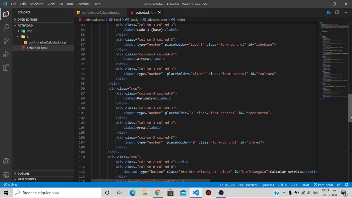Click the Ln 149, Col 10 cursor position
The height and width of the screenshot is (198, 352).
239,185
